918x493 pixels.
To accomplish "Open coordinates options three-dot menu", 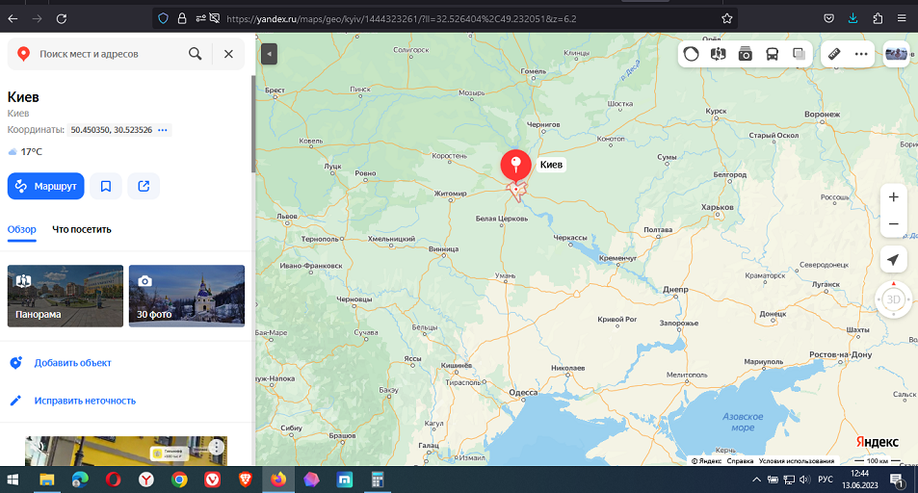I will coord(163,130).
